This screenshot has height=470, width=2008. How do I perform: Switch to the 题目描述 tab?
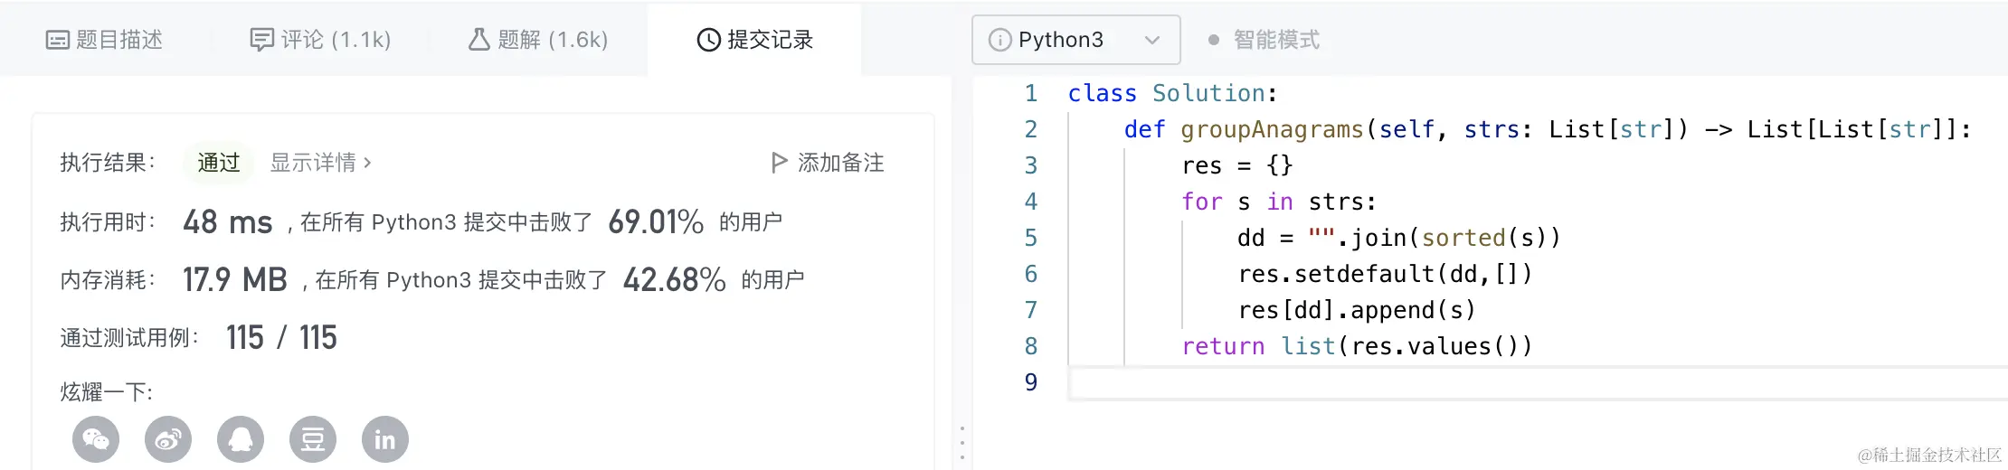point(105,40)
